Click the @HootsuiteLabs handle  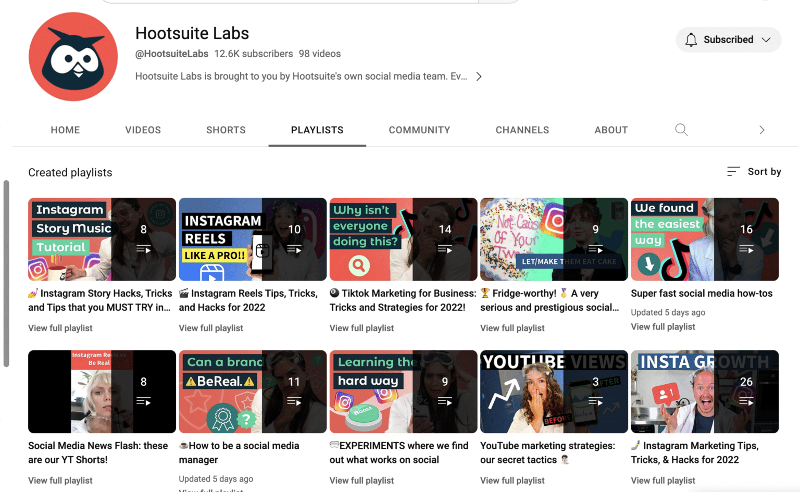[x=171, y=53]
